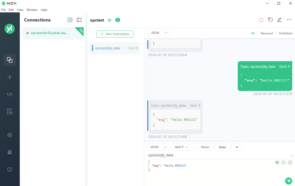Click the edit connection pencil icon

(280, 20)
